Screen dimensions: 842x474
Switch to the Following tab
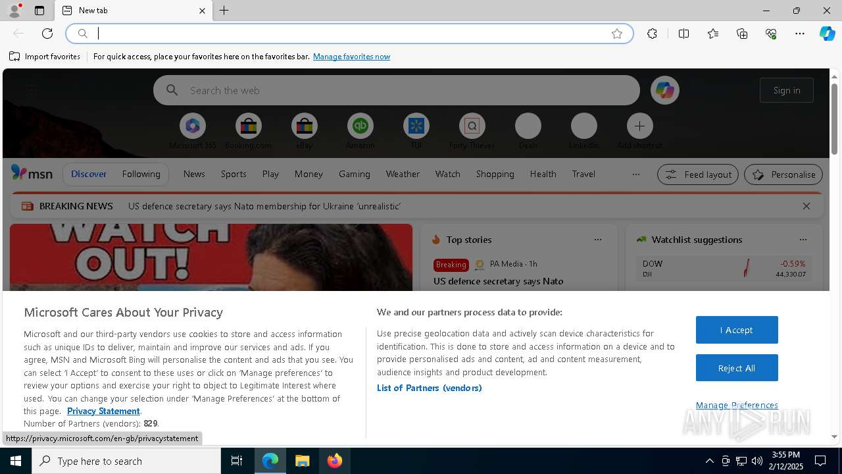tap(141, 174)
